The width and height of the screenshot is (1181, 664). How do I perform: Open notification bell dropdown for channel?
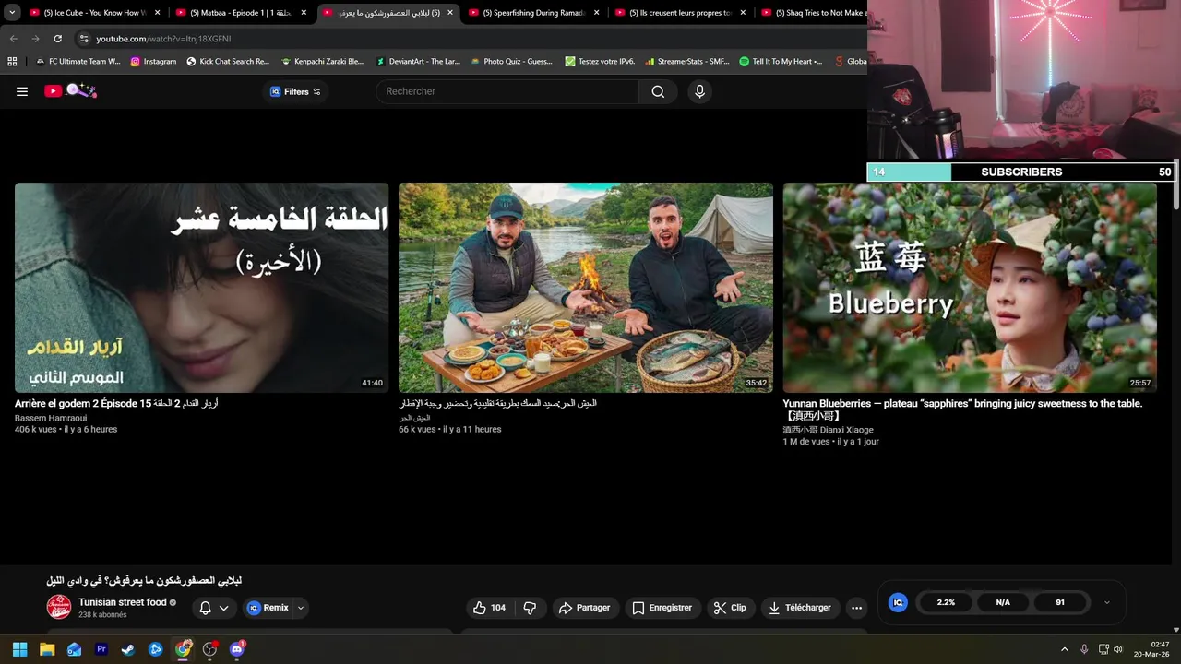[214, 608]
